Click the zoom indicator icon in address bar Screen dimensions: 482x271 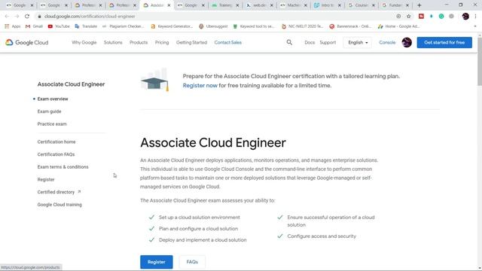[398, 17]
